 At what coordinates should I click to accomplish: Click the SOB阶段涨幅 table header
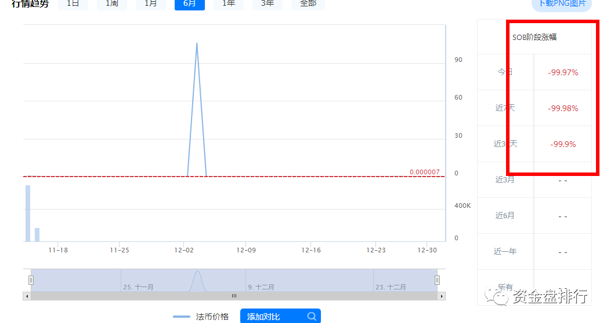click(x=534, y=37)
